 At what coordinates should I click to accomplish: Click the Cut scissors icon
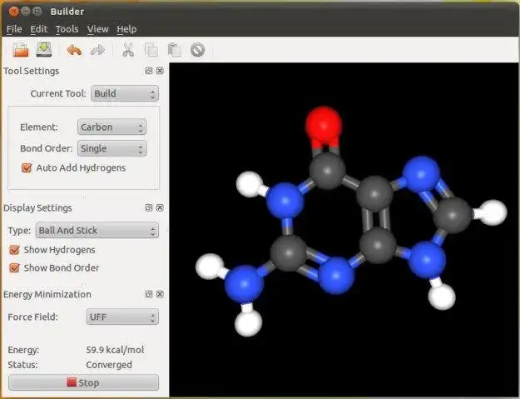(128, 50)
